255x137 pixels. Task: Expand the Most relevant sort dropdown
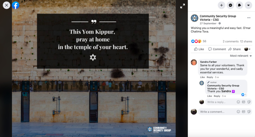[x=241, y=56]
